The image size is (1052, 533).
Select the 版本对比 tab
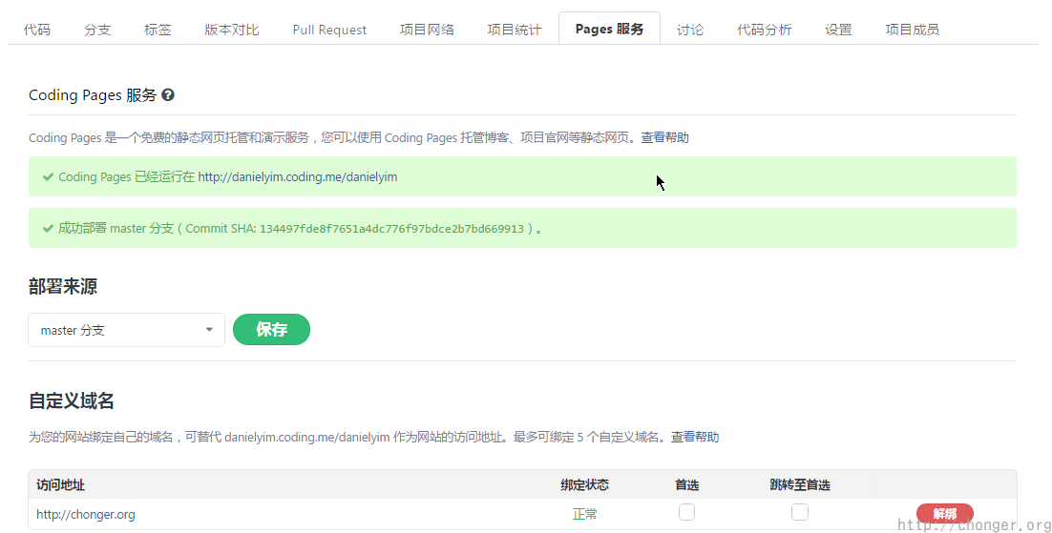click(232, 30)
